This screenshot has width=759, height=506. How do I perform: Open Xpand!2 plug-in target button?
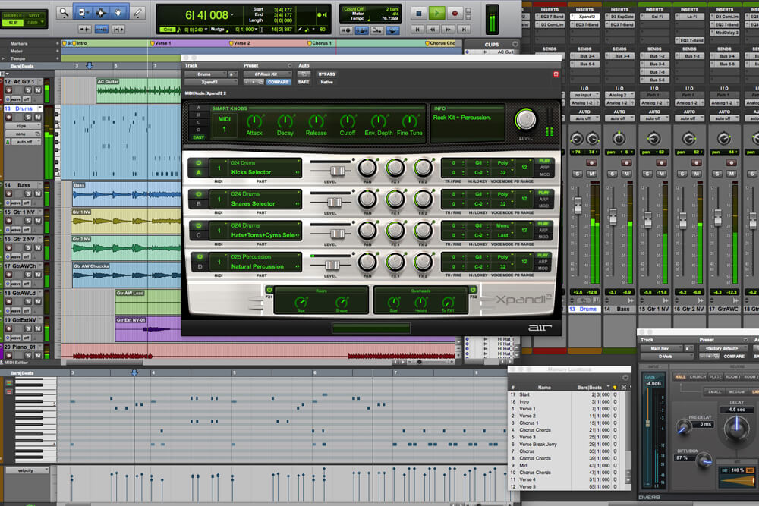[x=556, y=74]
